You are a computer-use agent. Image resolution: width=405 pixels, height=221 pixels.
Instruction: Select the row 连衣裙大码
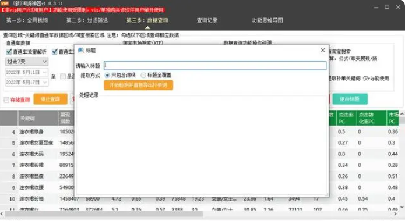coord(31,154)
